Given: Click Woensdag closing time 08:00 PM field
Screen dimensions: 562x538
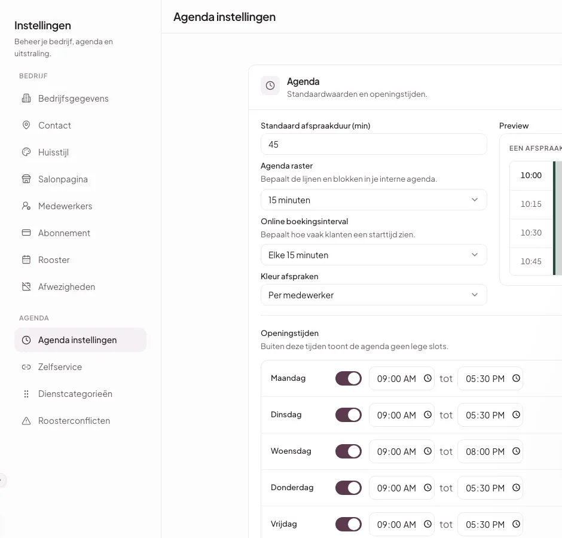Looking at the screenshot, I should tap(490, 451).
